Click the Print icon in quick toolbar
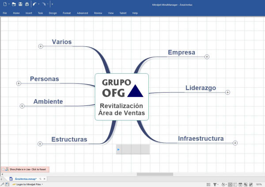 pyautogui.click(x=27, y=4)
